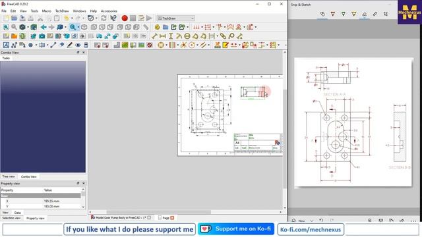
Task: Click the horizontal scrollbar under drawing page
Action: pyautogui.click(x=185, y=212)
